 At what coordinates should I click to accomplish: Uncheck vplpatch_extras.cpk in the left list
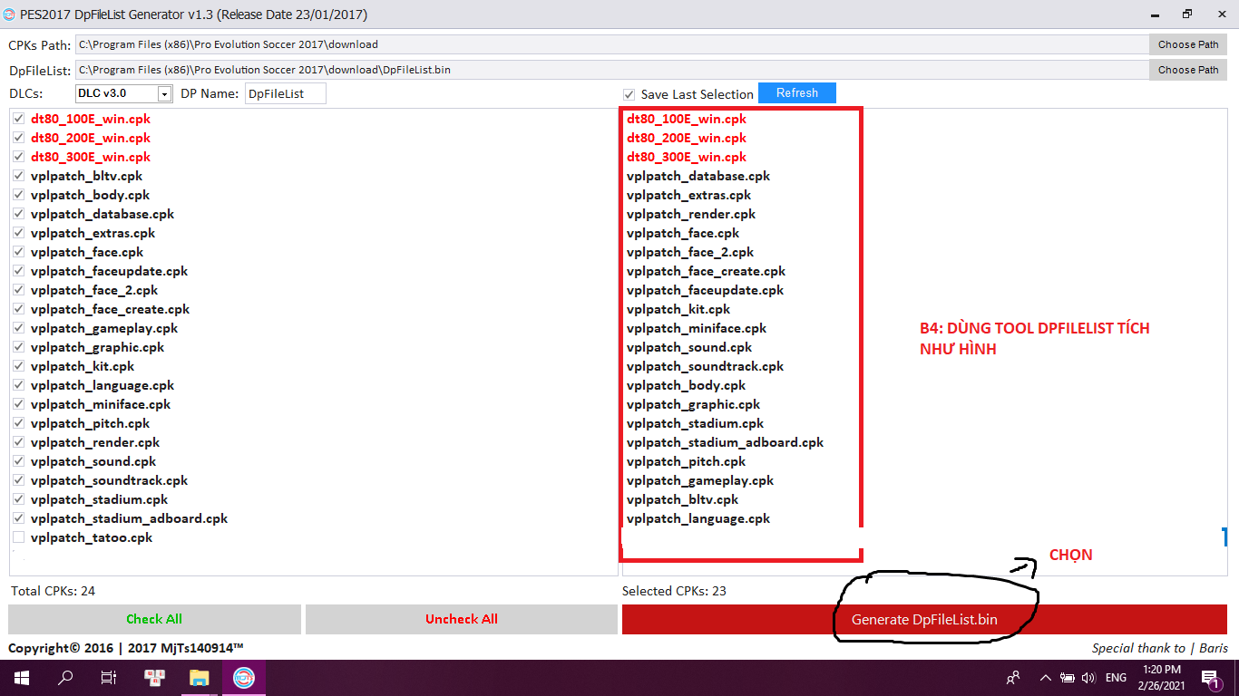point(18,233)
